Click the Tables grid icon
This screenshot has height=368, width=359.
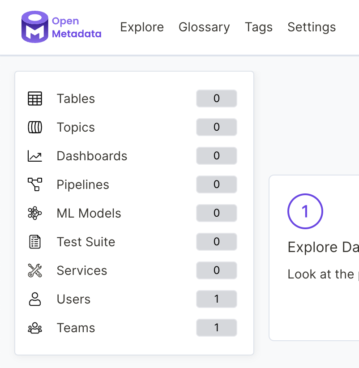[x=36, y=98]
